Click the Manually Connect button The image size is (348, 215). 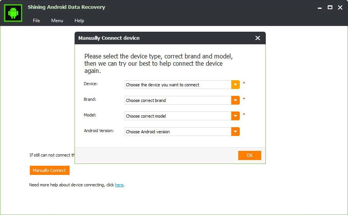49,170
